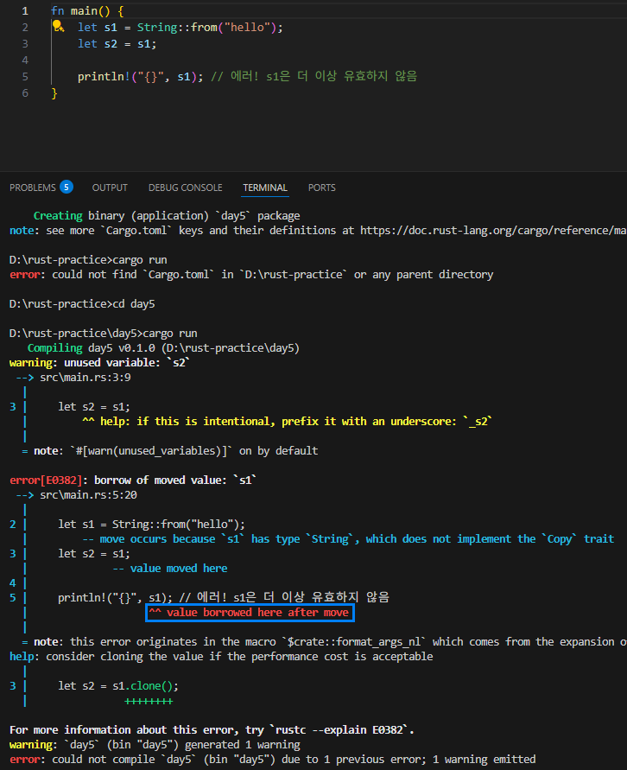
Task: Click 's1.clone();' suggestion in terminal
Action: click(145, 686)
